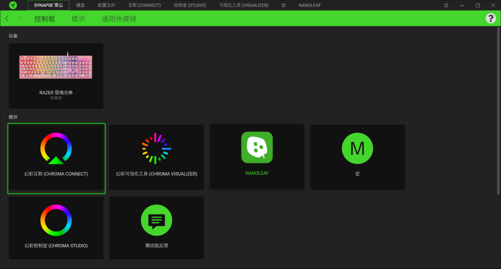501x269 pixels.
Task: Switch to the 宏 menu tab
Action: pyautogui.click(x=283, y=5)
